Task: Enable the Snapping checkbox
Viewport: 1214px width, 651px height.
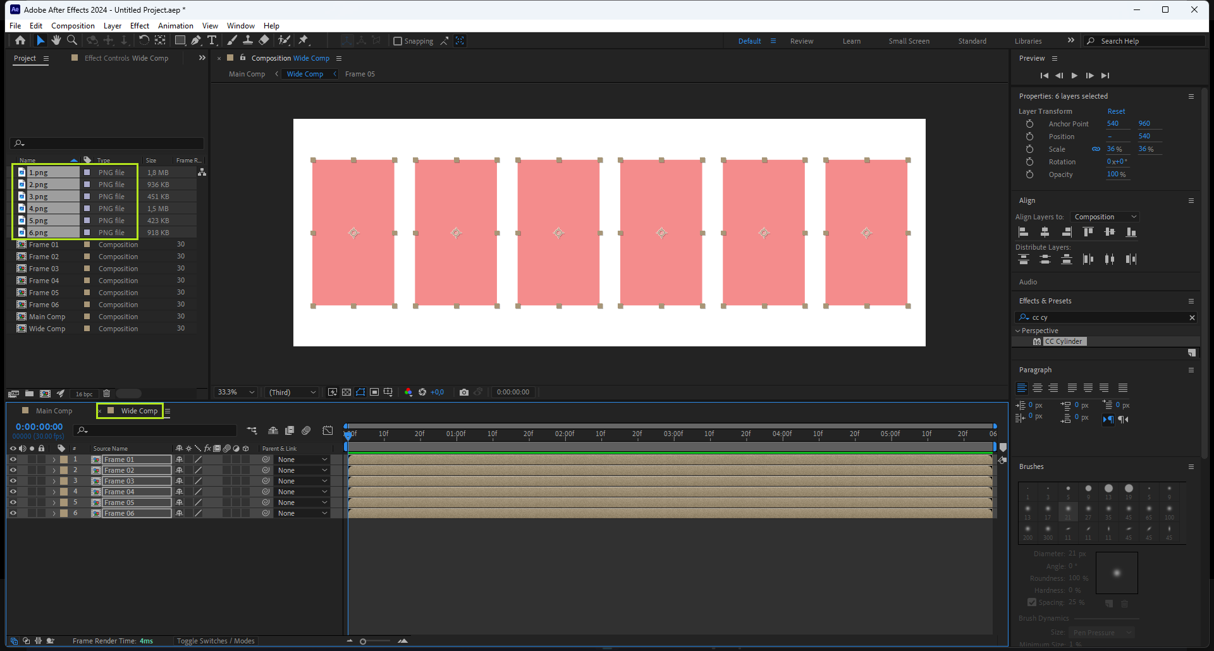Action: (398, 41)
